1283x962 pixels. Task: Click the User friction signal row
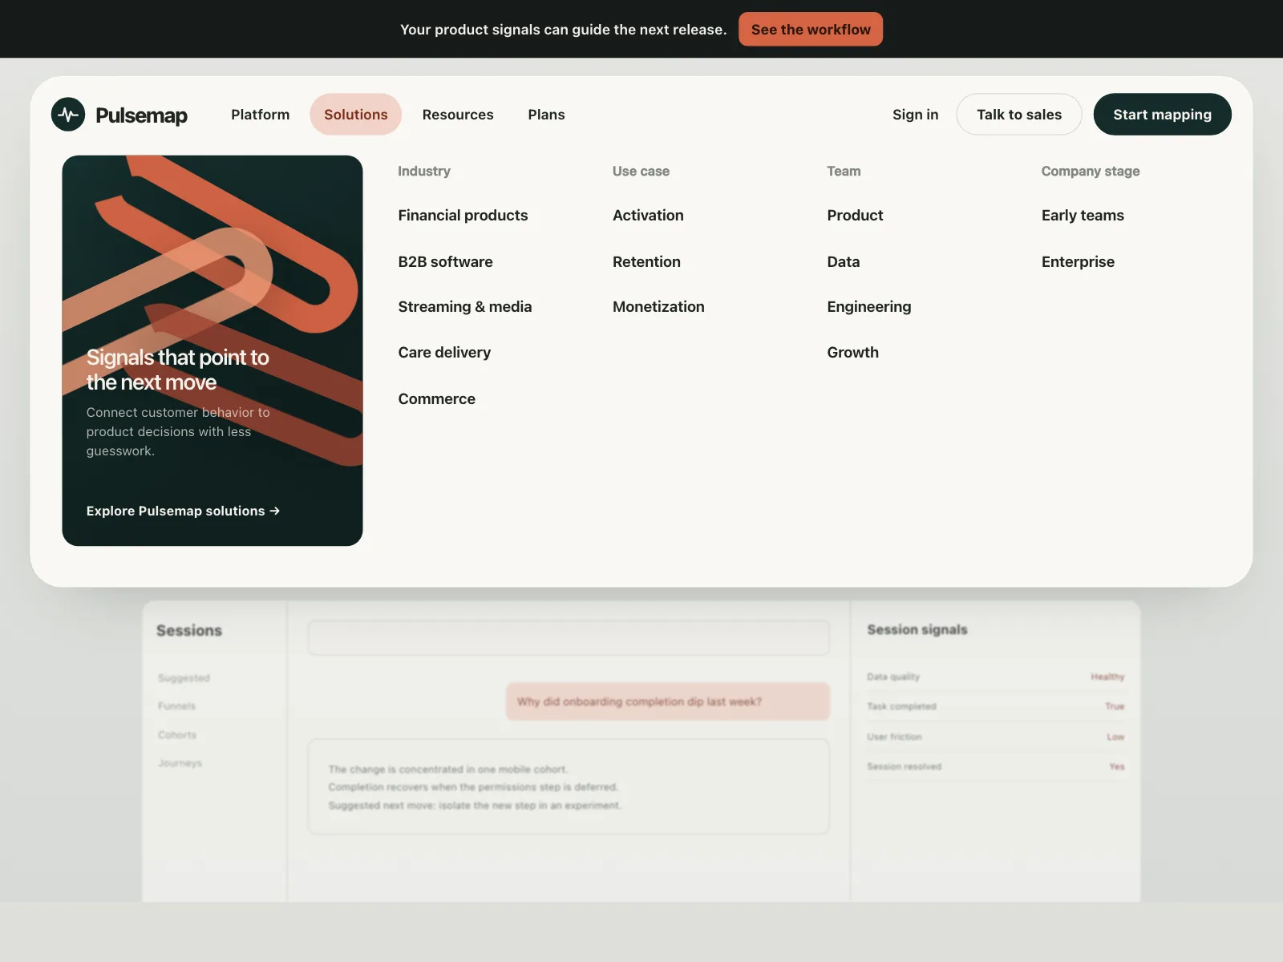[996, 737]
